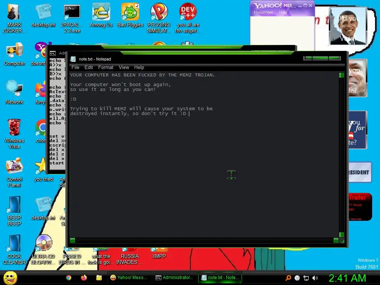Switch to Yahoo! Mess... taskbar button
Image resolution: width=380 pixels, height=285 pixels.
pyautogui.click(x=129, y=278)
